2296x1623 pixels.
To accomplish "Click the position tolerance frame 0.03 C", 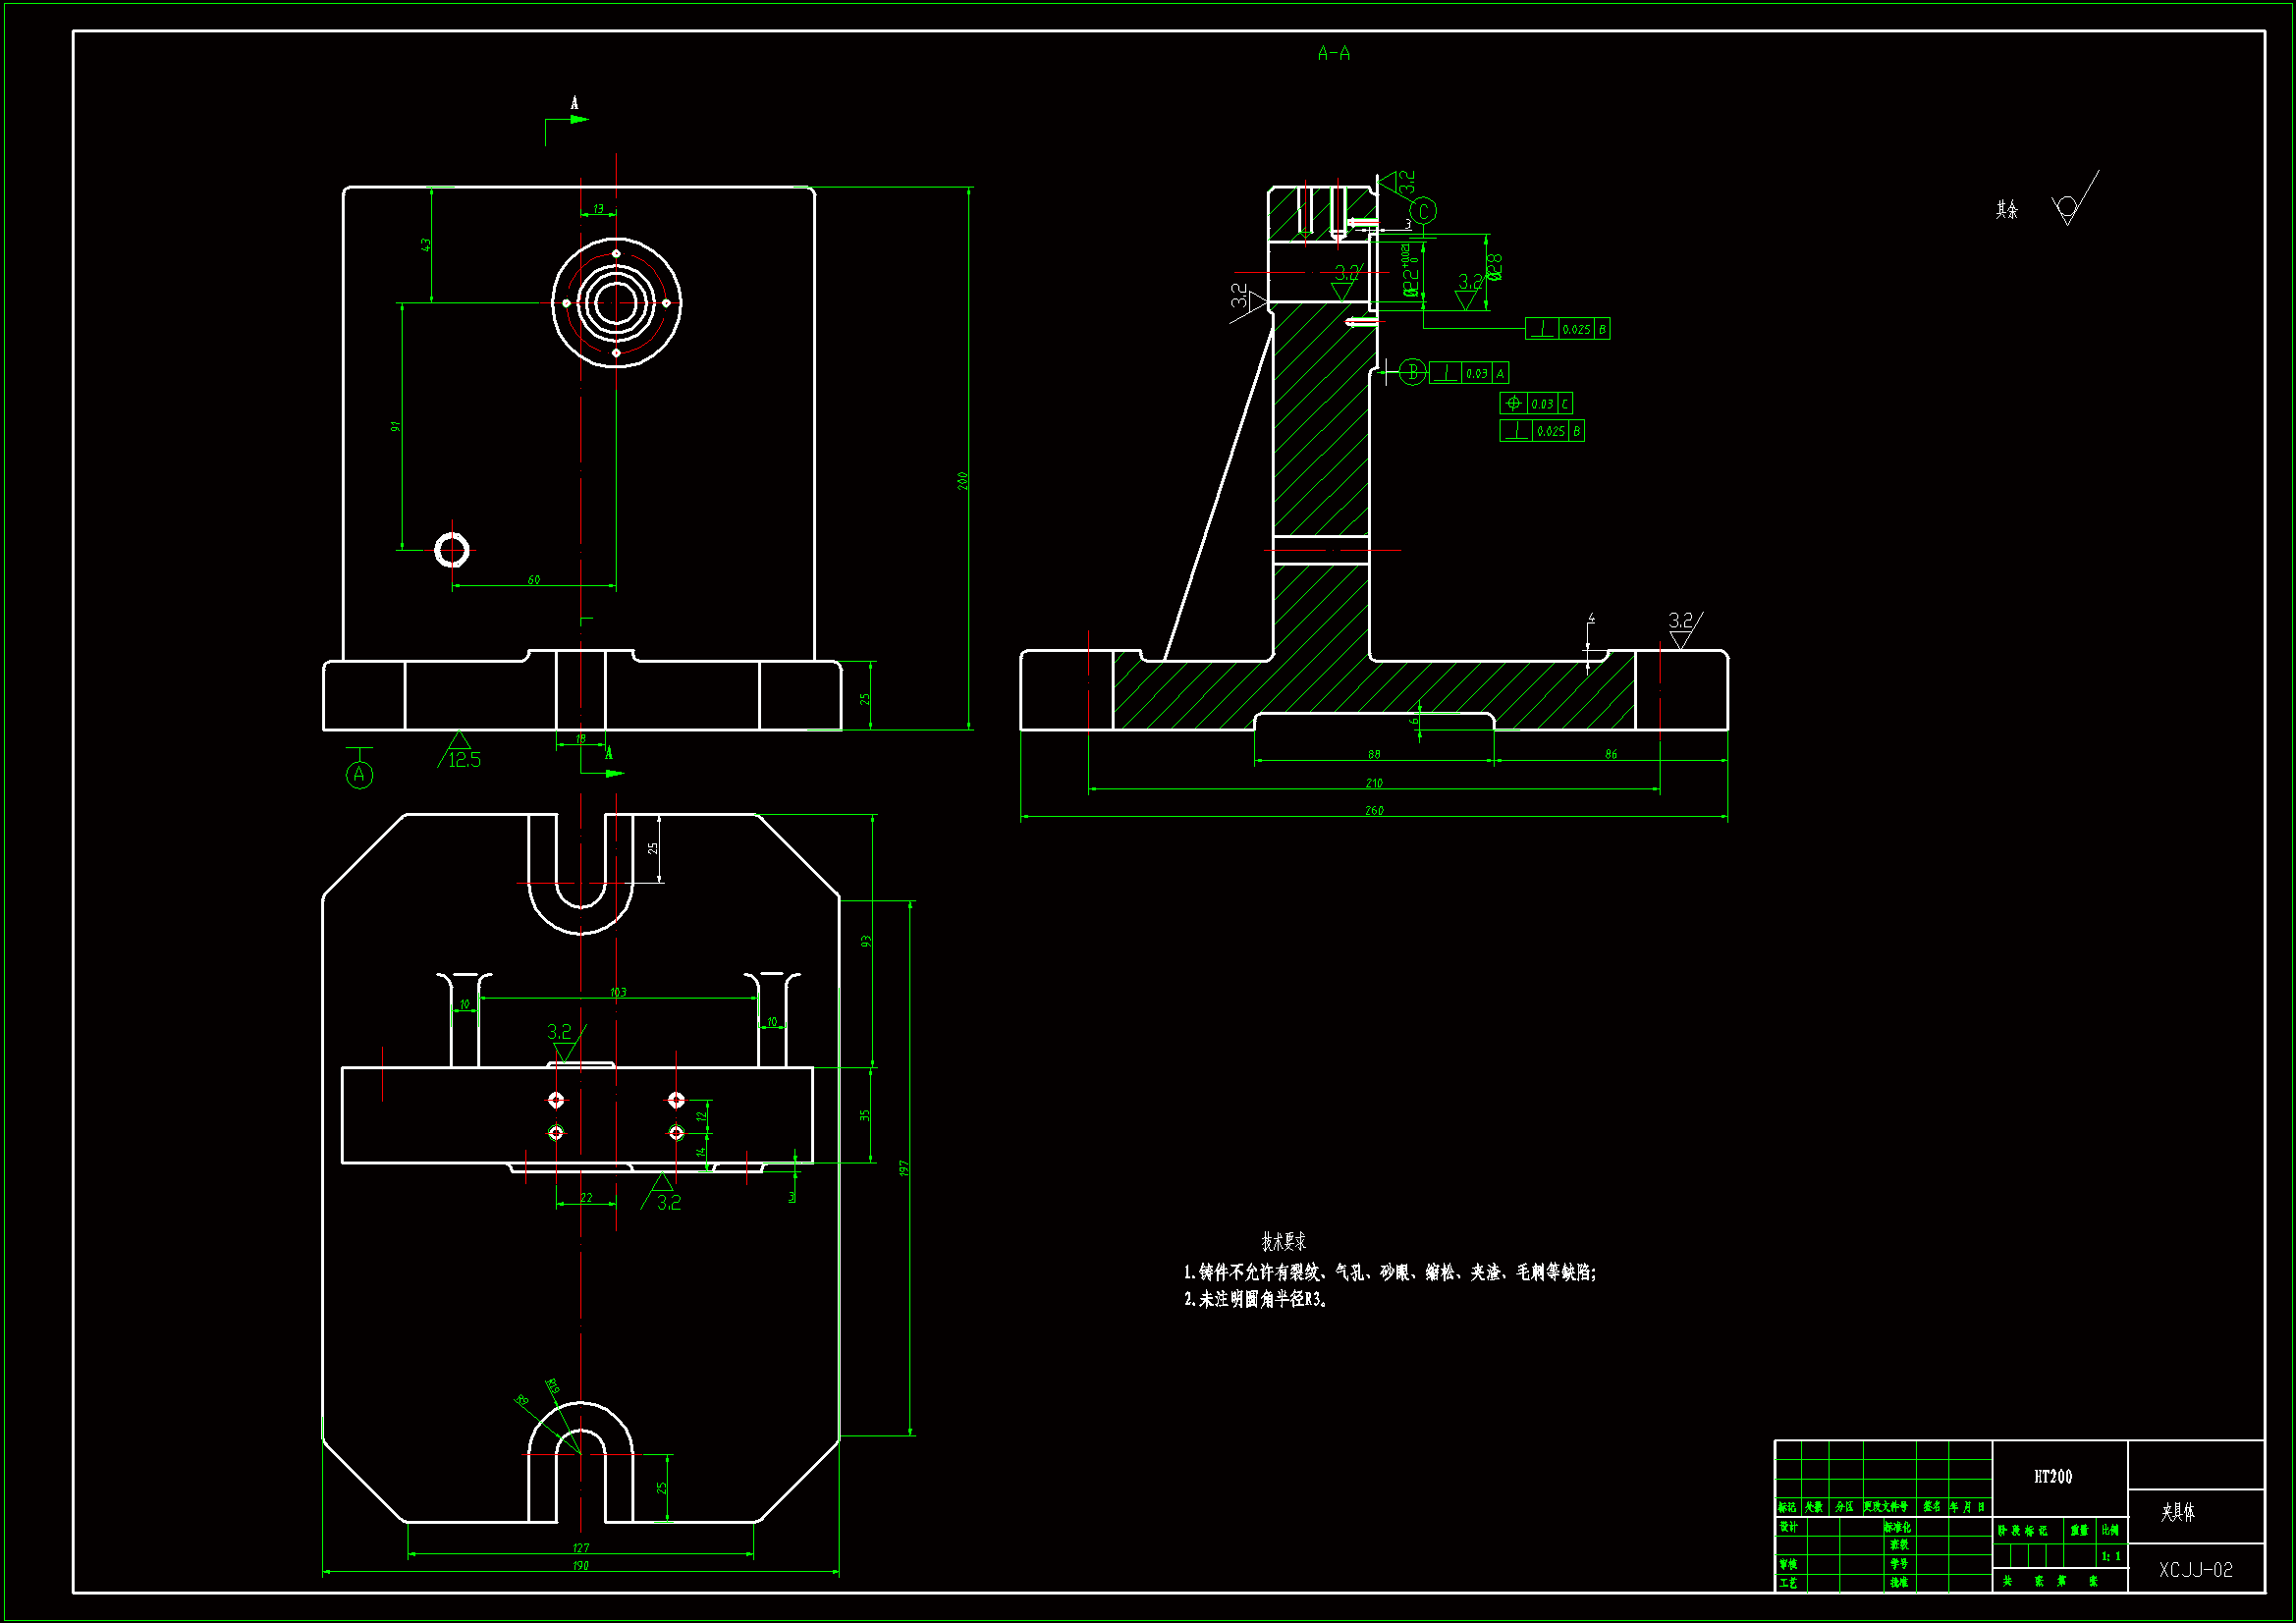I will coord(1536,403).
